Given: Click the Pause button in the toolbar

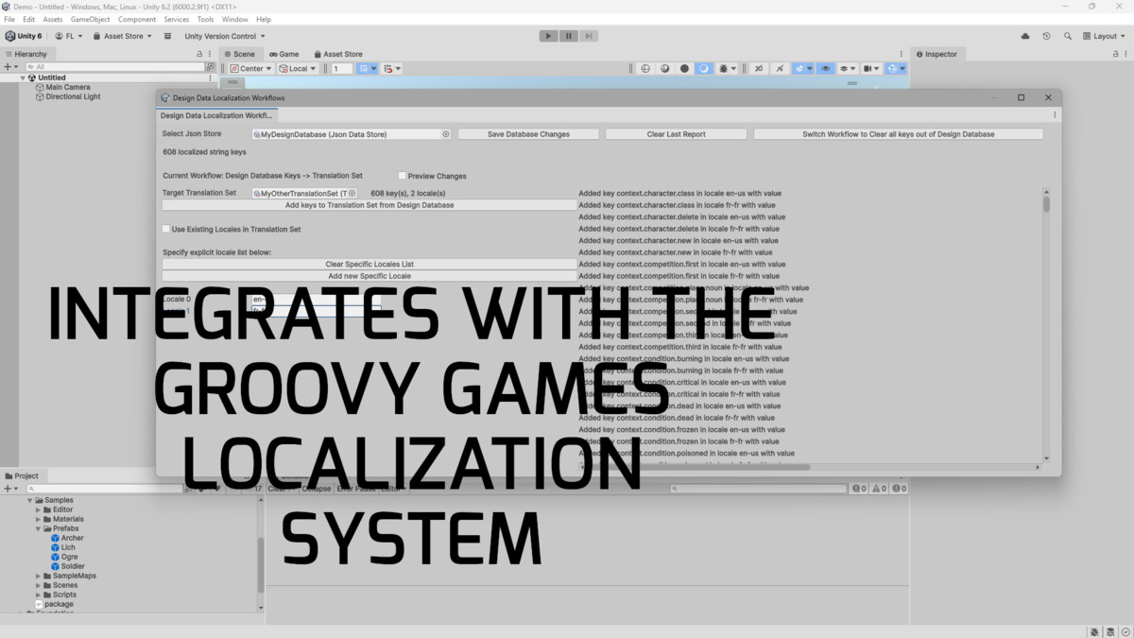Looking at the screenshot, I should [568, 35].
